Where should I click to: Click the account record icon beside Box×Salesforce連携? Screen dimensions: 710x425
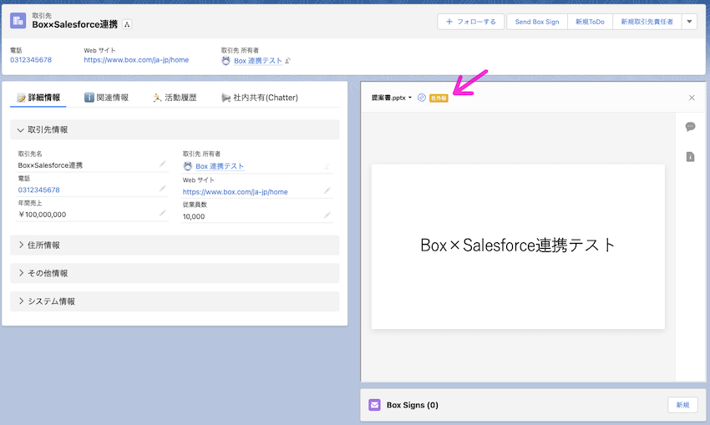click(x=18, y=20)
